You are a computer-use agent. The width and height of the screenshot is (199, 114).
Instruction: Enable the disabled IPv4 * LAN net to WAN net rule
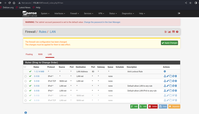[173, 95]
